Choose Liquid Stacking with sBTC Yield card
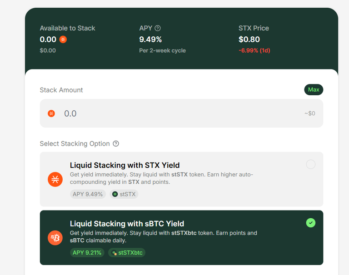 pyautogui.click(x=181, y=238)
